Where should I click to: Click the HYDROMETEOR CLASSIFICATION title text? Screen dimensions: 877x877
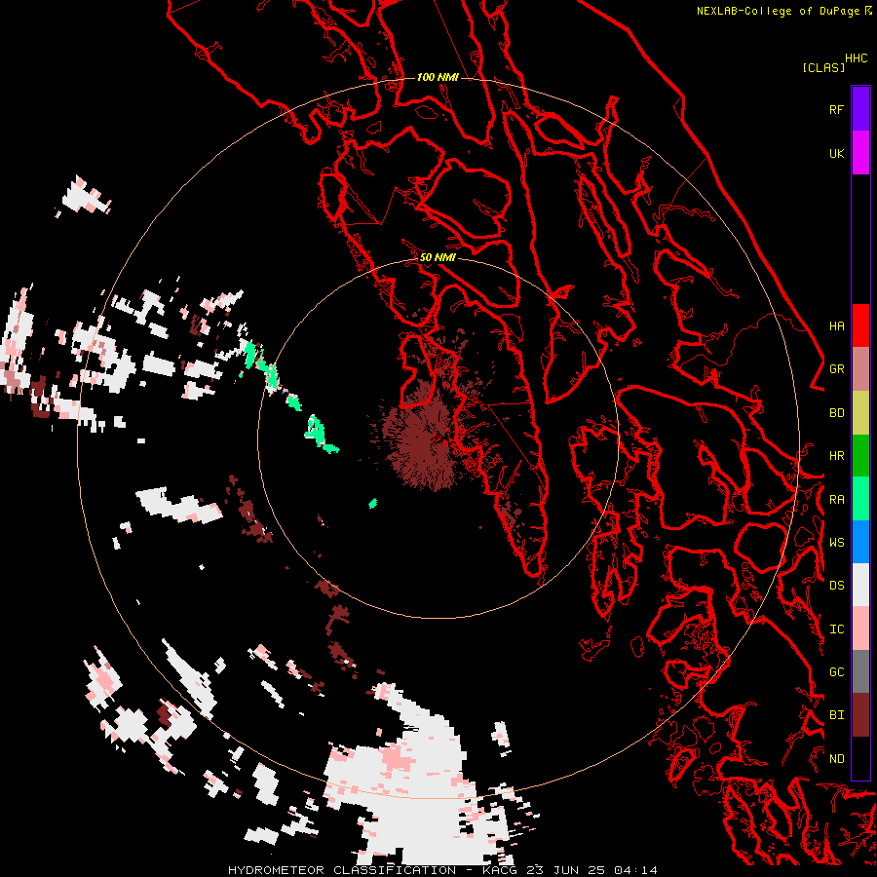342,870
